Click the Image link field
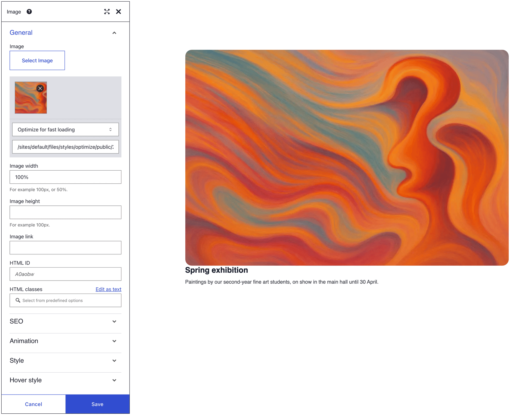 point(65,248)
